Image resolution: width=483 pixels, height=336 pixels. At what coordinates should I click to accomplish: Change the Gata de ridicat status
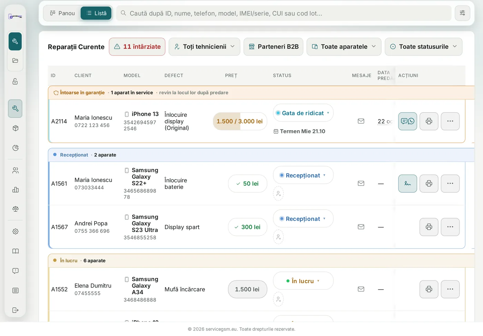click(303, 113)
